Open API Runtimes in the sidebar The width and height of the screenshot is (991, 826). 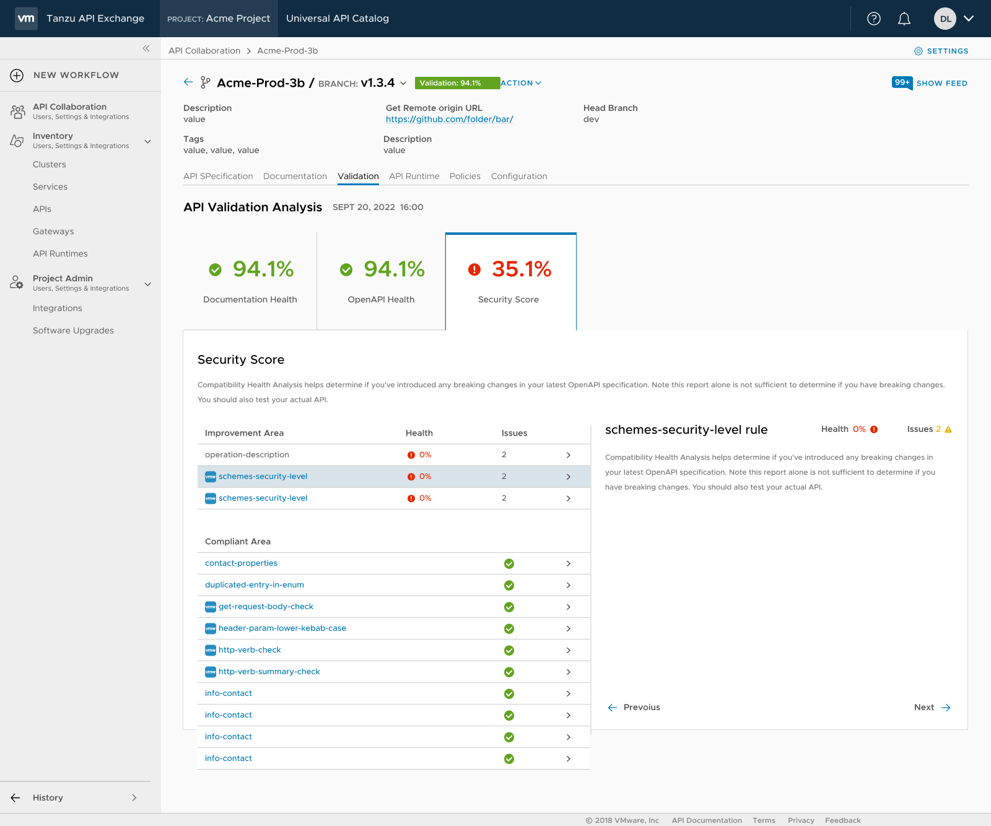(60, 253)
